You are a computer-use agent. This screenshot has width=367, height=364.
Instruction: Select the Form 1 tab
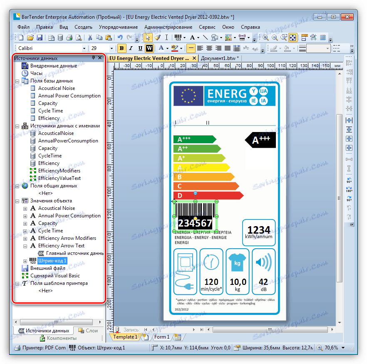[x=162, y=337]
